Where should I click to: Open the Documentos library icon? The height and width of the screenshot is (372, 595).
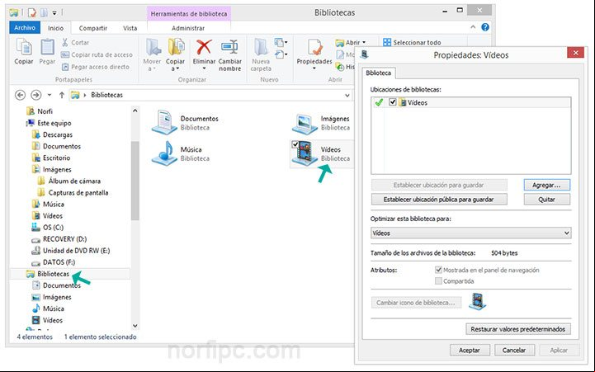coord(164,122)
